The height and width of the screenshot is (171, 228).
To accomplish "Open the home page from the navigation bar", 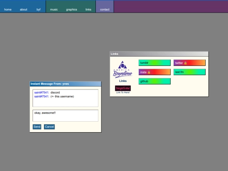I will coord(8,9).
